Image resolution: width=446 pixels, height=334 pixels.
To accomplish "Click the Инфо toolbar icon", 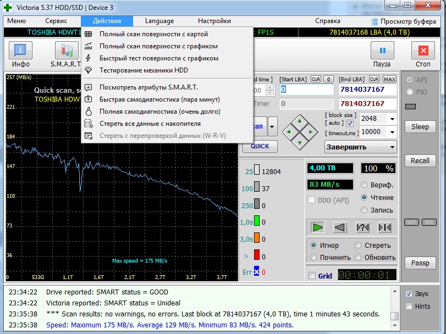I will point(20,51).
